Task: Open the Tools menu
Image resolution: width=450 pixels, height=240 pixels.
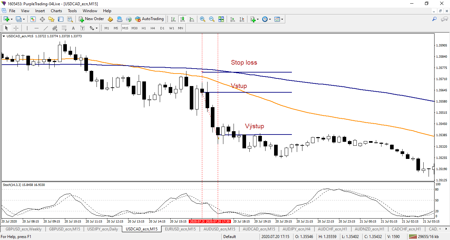Action: pos(72,11)
